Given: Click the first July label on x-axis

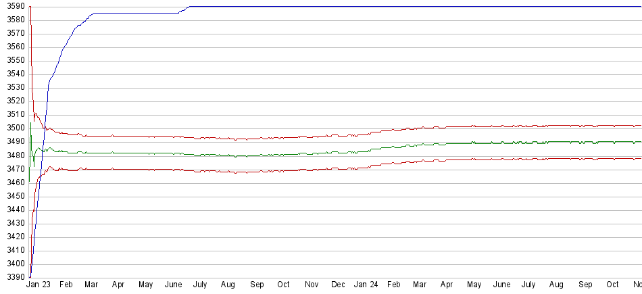Looking at the screenshot, I should click(x=200, y=285).
